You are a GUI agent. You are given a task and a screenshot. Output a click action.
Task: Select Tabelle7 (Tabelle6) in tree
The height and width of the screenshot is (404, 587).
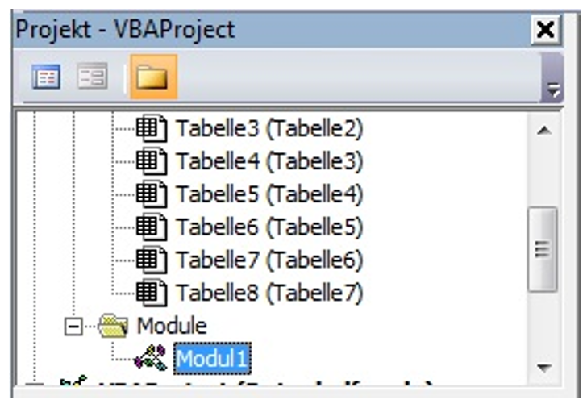pos(269,260)
